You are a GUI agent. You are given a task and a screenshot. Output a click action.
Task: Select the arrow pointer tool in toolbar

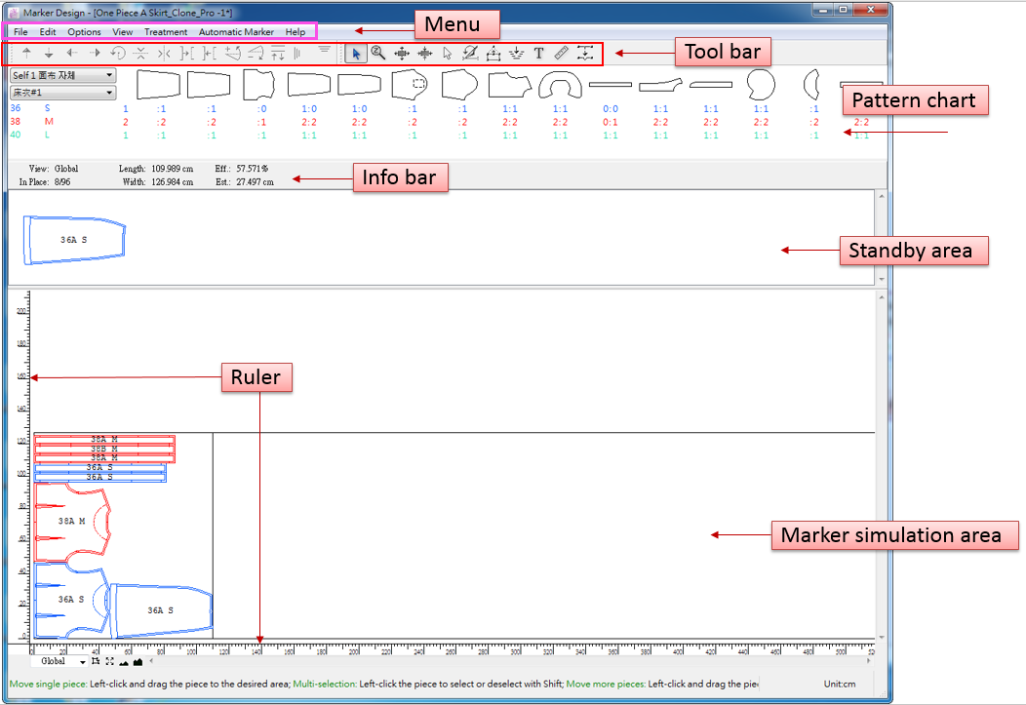coord(355,54)
